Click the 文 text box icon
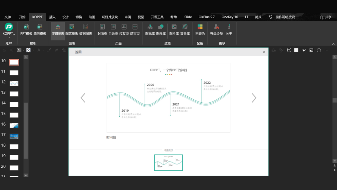This screenshot has height=190, width=337. click(x=28, y=50)
